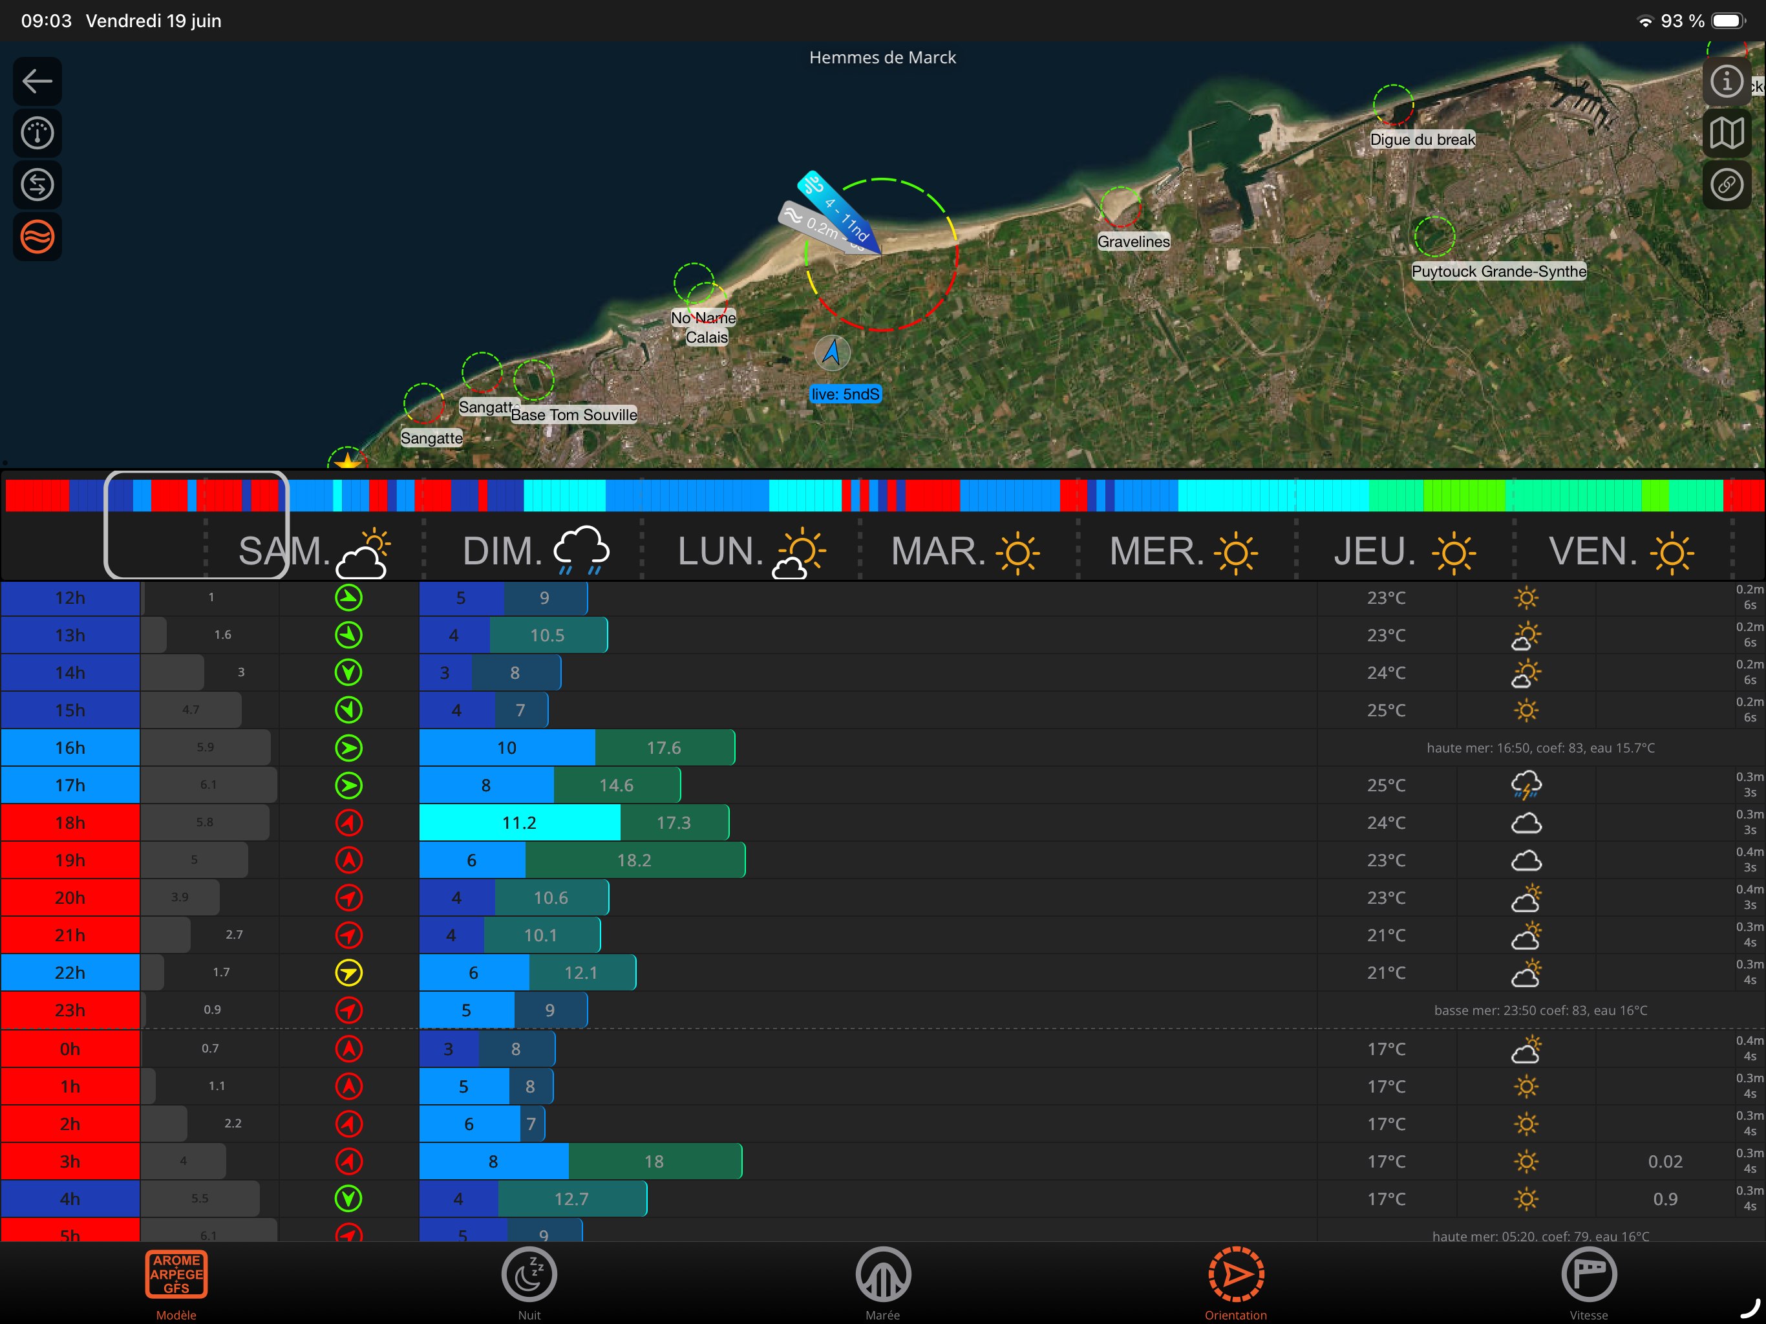
Task: Tap the 12h wind direction icon
Action: (x=348, y=597)
